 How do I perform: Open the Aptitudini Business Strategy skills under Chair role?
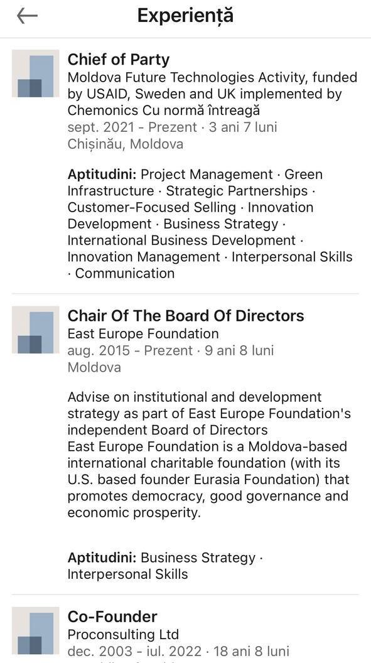tap(165, 566)
